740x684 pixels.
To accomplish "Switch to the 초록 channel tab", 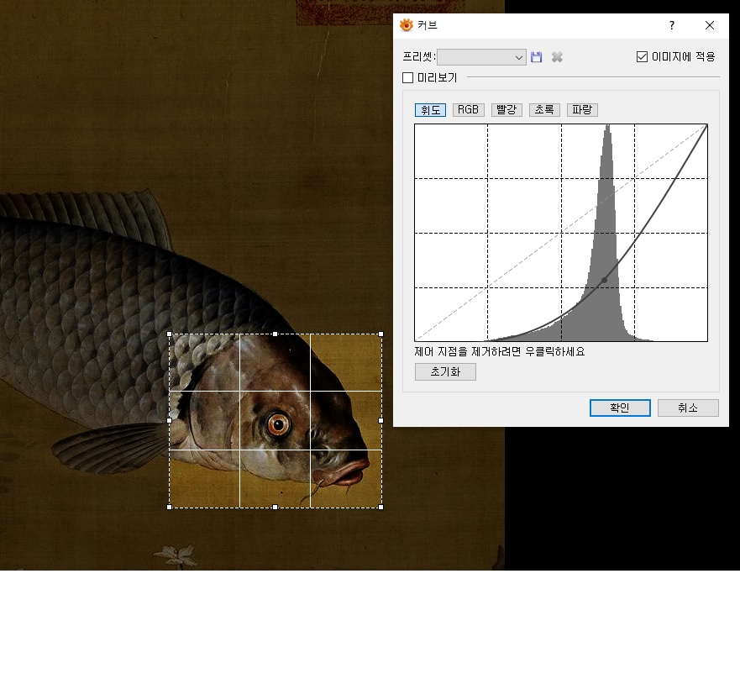I will tap(544, 110).
